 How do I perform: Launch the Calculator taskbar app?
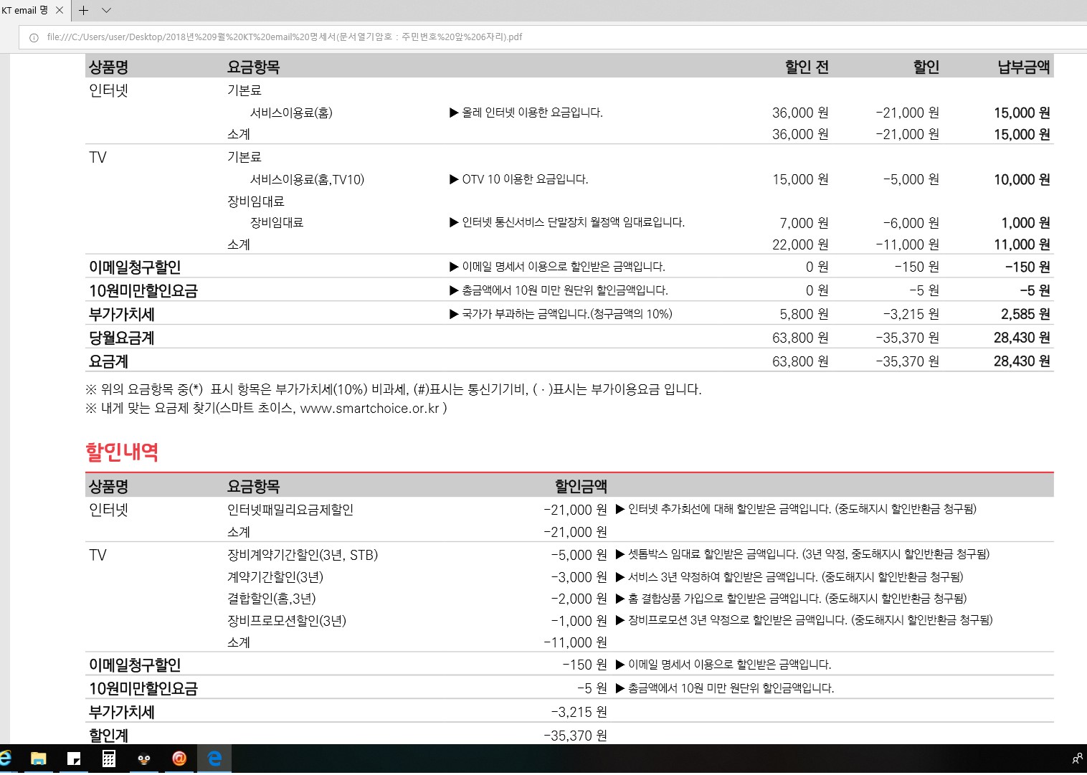(109, 759)
